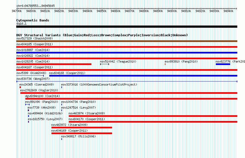Screen dimensions: 245x158
Task: Click the purple esv7739 inversion marker
Action: (x=28, y=110)
